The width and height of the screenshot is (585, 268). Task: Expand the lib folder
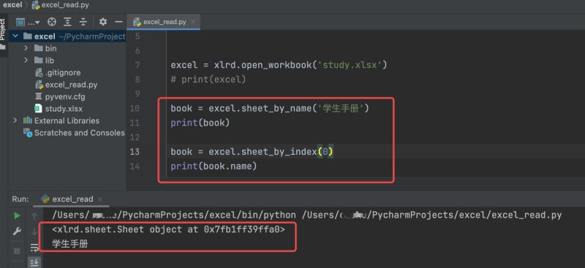(x=26, y=60)
